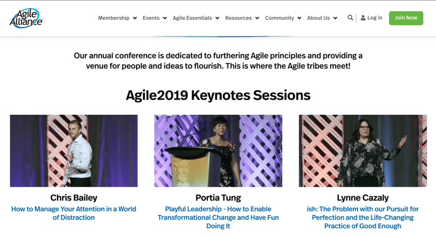Click the Portia Tung keynote photo
Viewport: 436px width, 238px height.
point(218,151)
